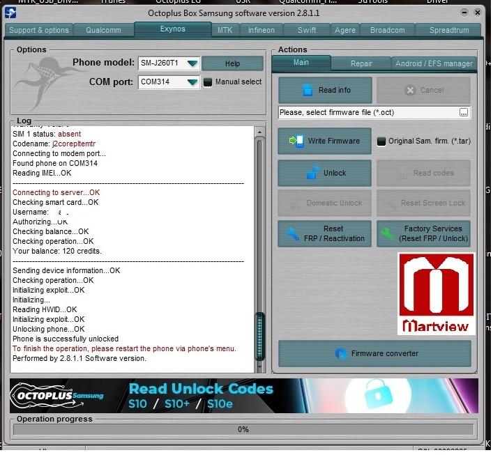Enable the Manual select checkbox
Screen dimensions: 500x455
209,83
